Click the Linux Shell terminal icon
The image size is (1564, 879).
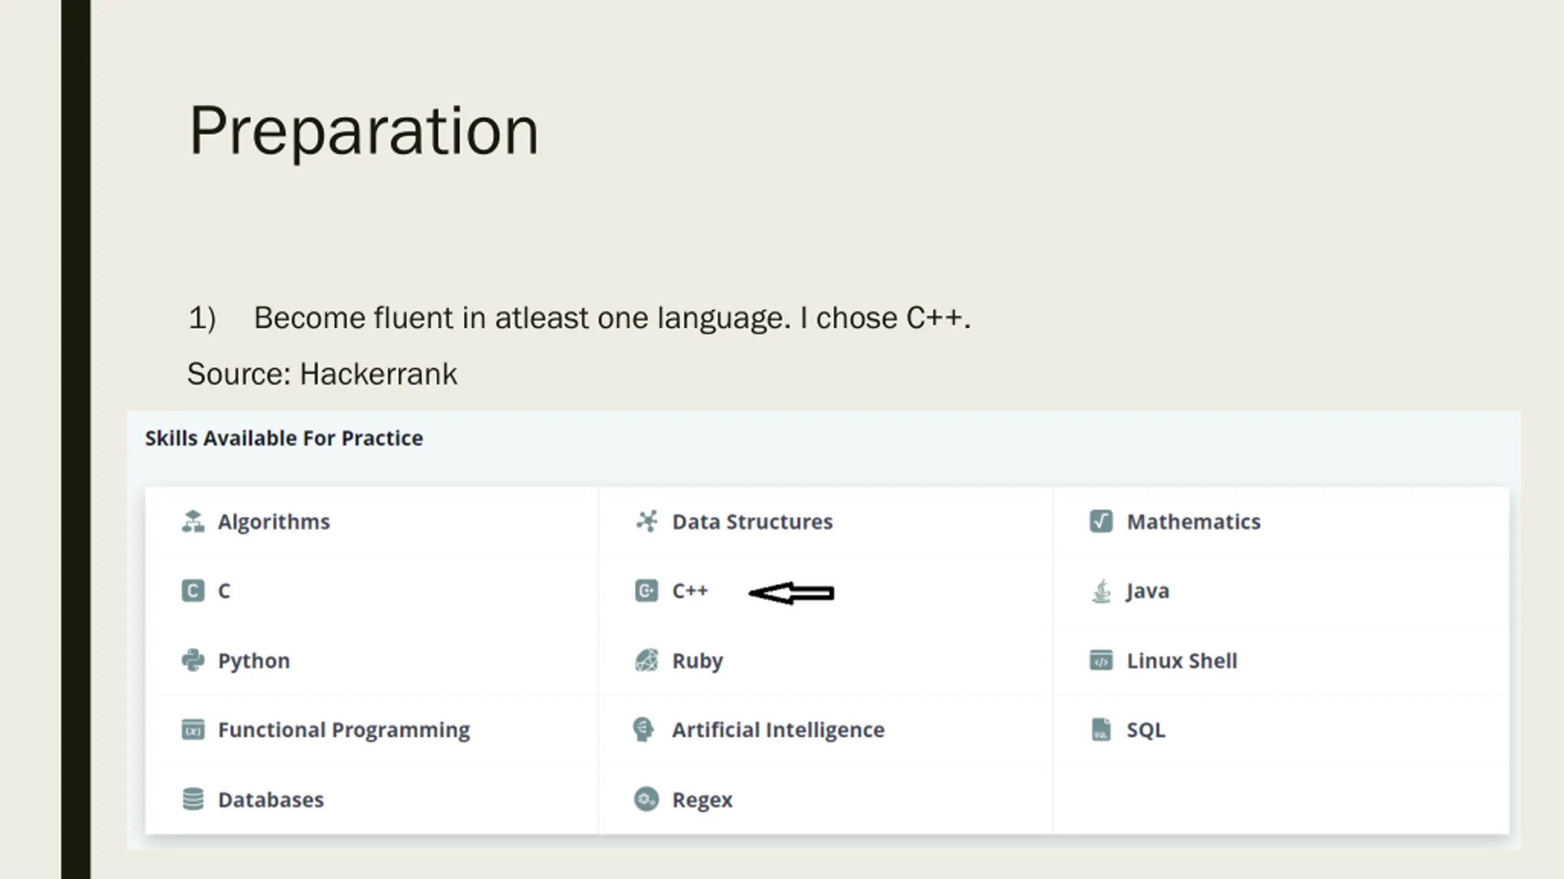pyautogui.click(x=1101, y=660)
